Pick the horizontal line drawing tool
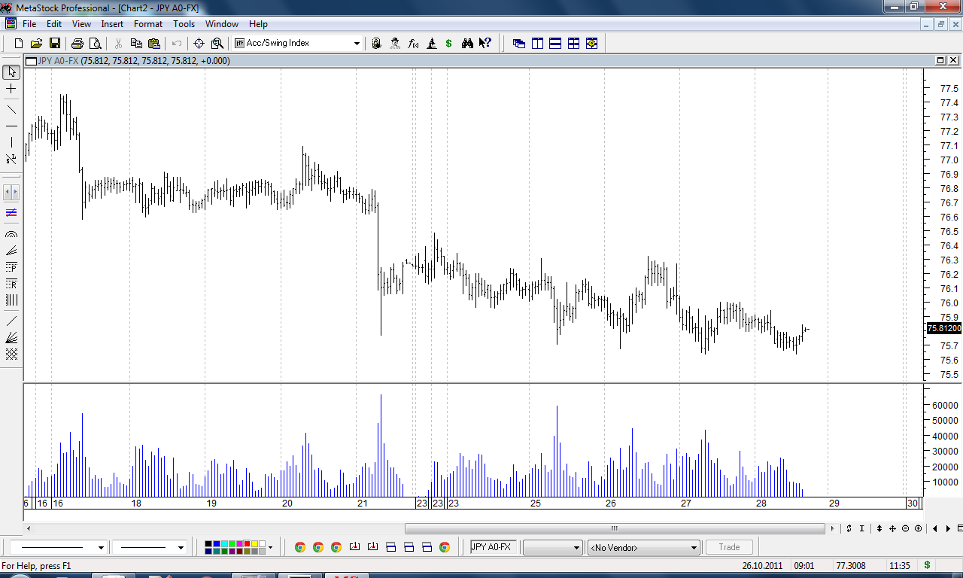Image resolution: width=963 pixels, height=578 pixels. pos(11,126)
